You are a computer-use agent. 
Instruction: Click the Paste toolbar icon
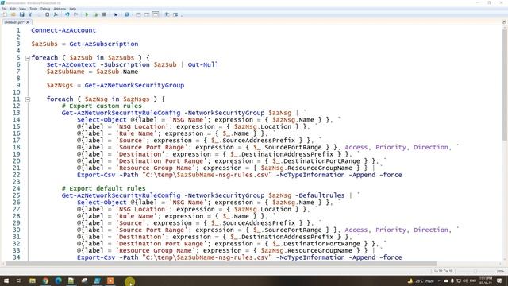tap(48, 14)
